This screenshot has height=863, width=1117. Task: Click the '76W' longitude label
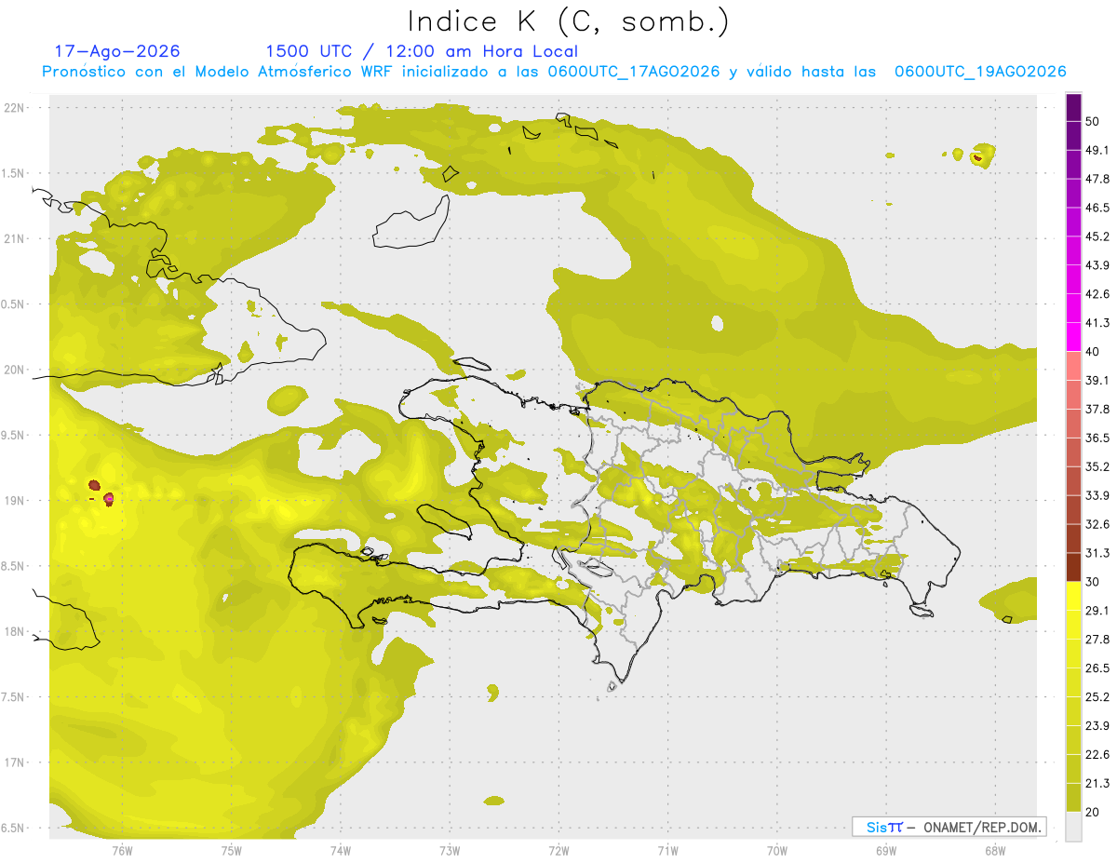(x=122, y=851)
